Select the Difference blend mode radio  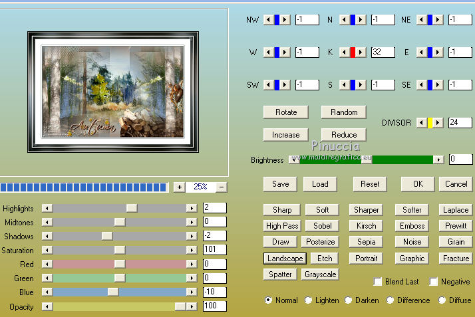[390, 300]
